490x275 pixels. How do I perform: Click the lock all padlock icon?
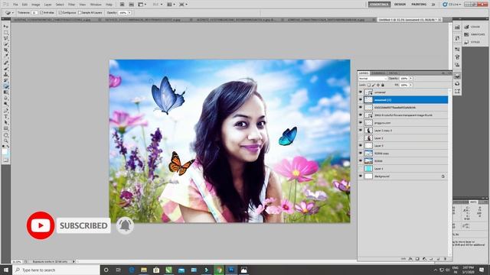coord(383,85)
